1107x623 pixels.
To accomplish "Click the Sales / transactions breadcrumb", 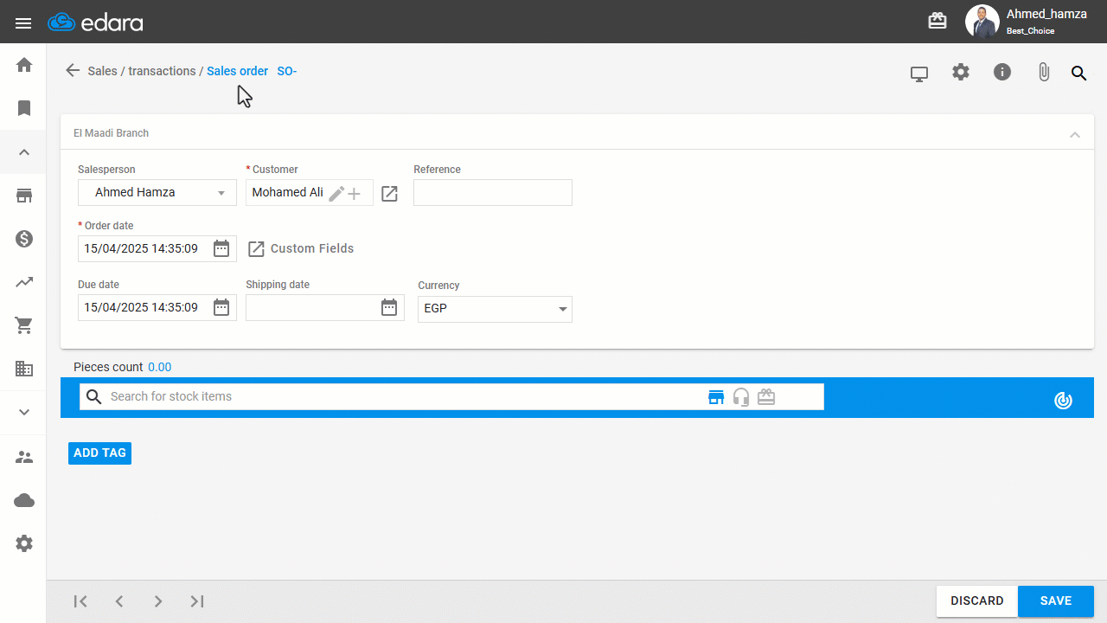I will click(142, 71).
